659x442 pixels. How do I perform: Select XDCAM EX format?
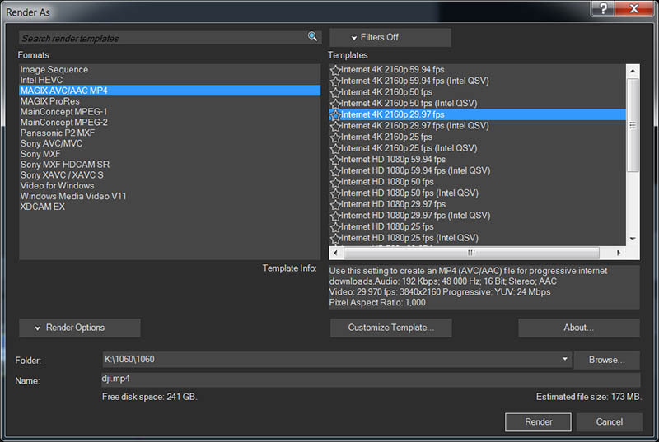click(170, 207)
